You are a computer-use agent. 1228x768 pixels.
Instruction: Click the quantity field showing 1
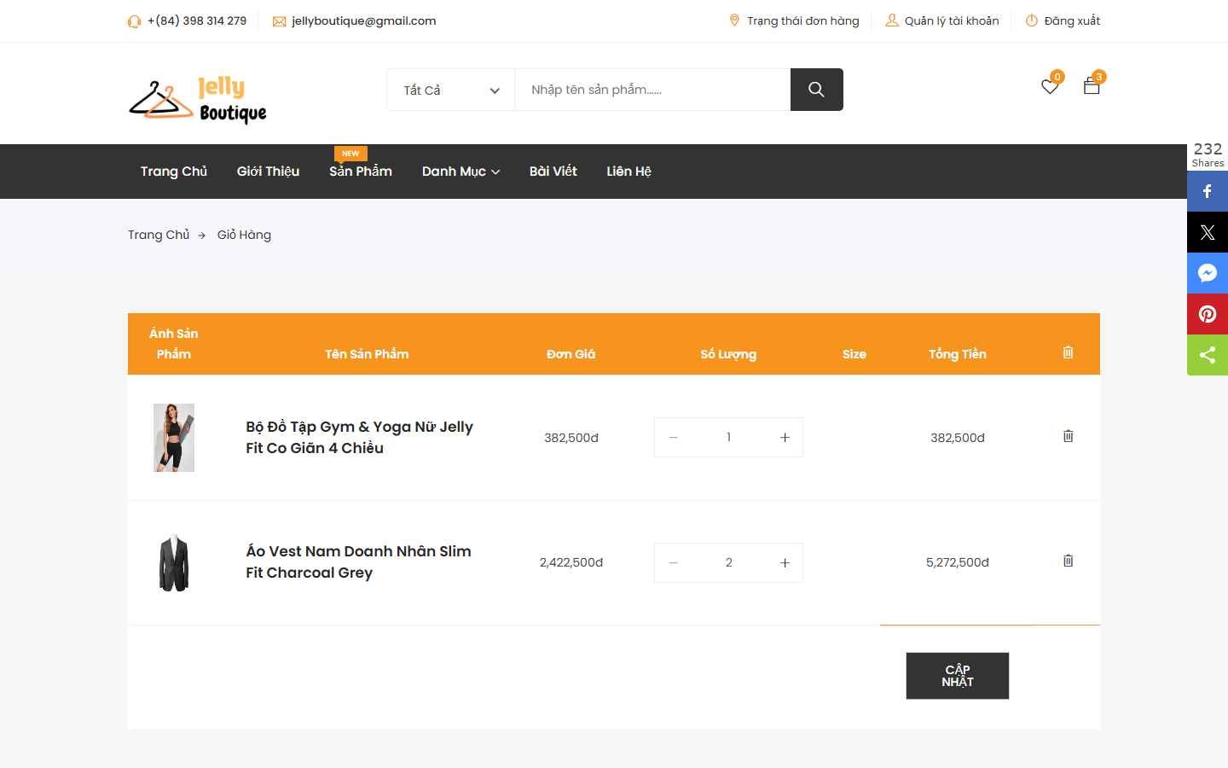point(728,438)
